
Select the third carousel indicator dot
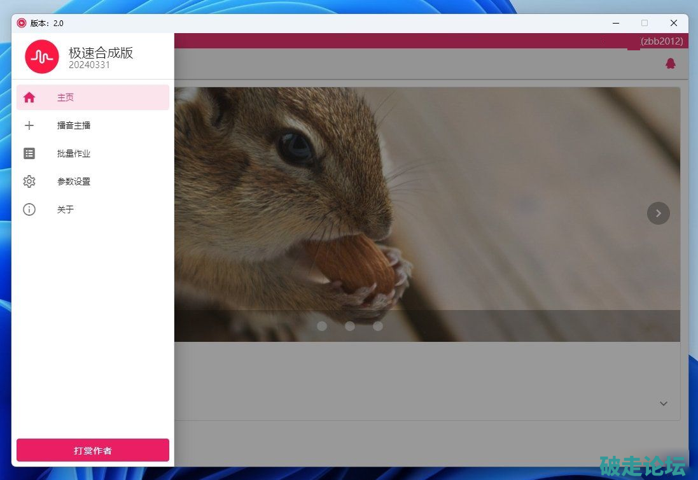click(378, 326)
